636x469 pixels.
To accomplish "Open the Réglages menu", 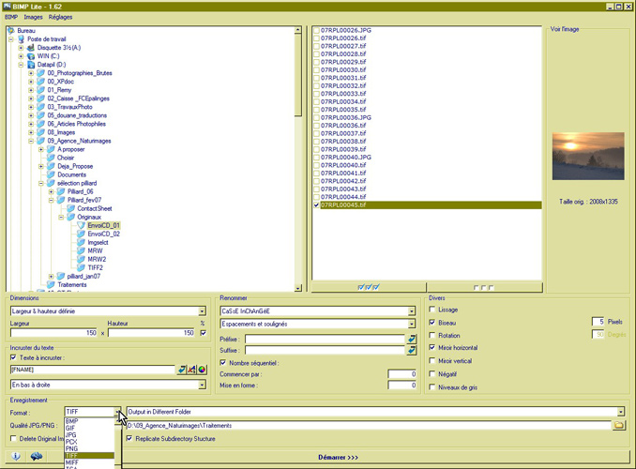I will [x=60, y=17].
